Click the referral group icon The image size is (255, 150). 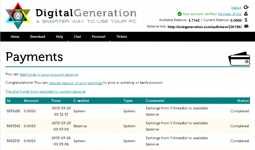click(246, 26)
